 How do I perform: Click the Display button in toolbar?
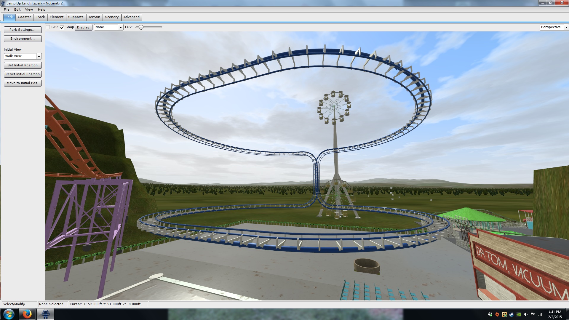(x=83, y=27)
